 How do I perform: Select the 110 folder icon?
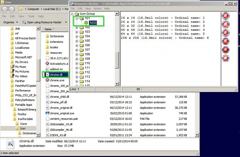tap(82, 63)
